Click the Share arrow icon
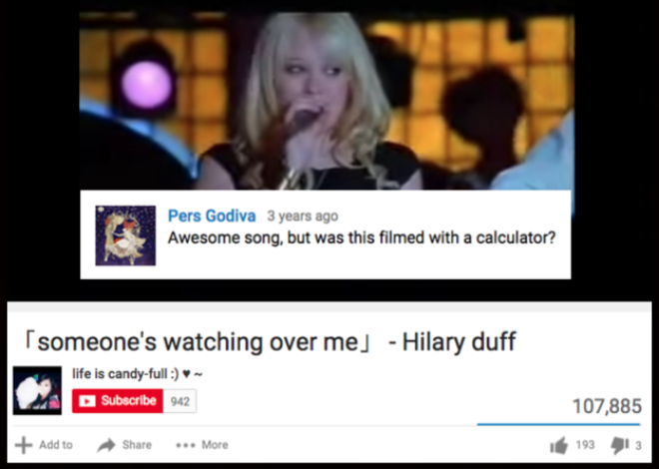This screenshot has width=659, height=469. (x=106, y=445)
